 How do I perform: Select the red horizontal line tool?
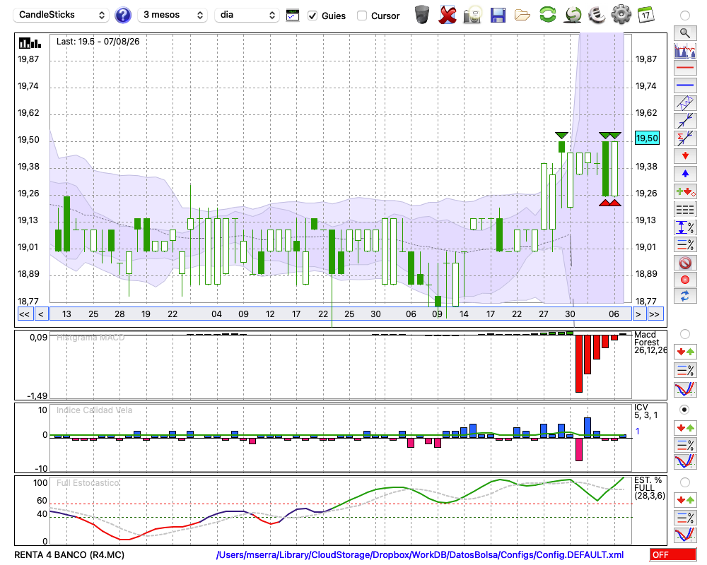click(685, 68)
